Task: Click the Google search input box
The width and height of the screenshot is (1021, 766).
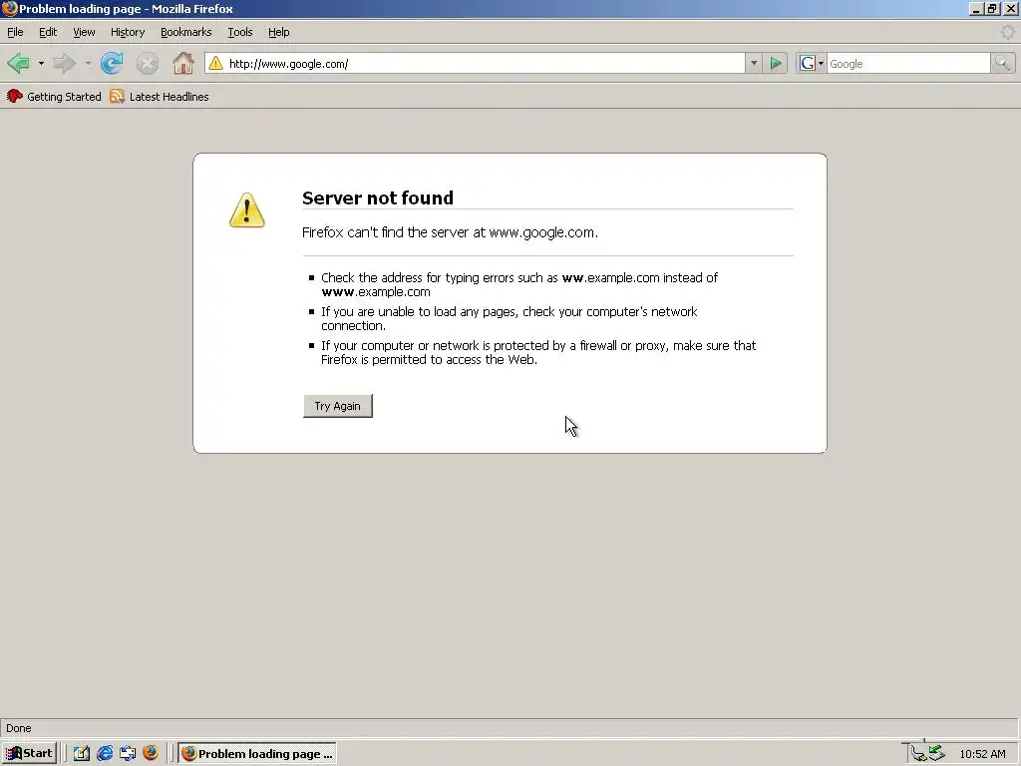Action: tap(908, 63)
